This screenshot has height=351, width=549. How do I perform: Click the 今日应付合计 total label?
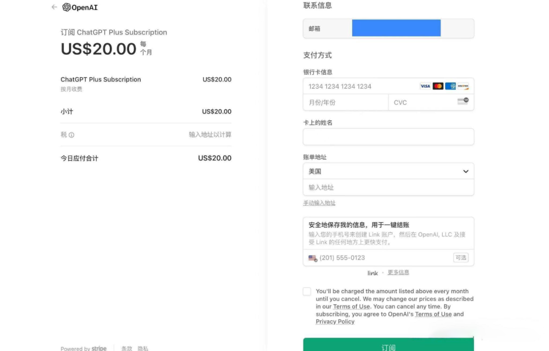pyautogui.click(x=79, y=158)
